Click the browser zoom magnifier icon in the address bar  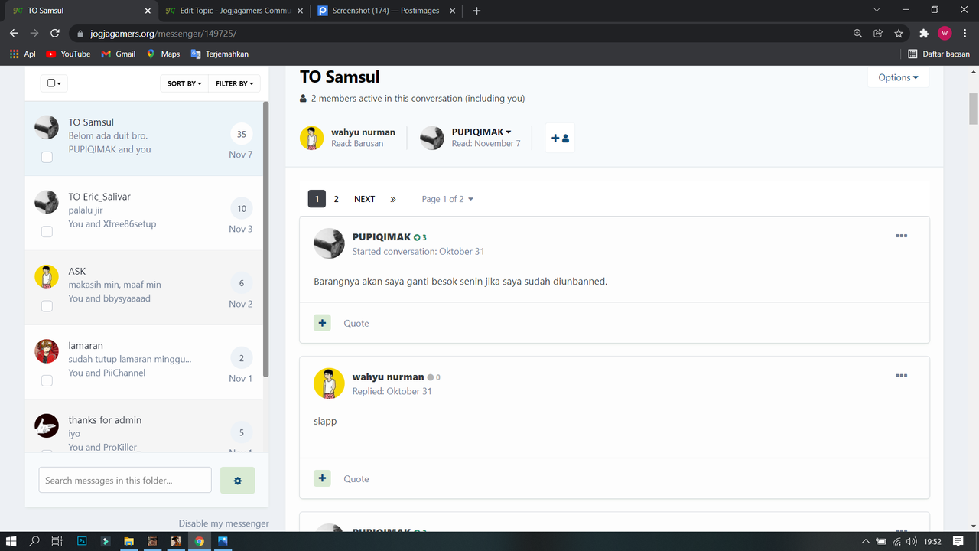[x=857, y=33]
